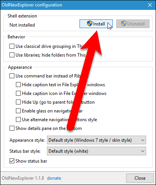Open the donate link
This screenshot has width=156, height=185.
point(54,178)
